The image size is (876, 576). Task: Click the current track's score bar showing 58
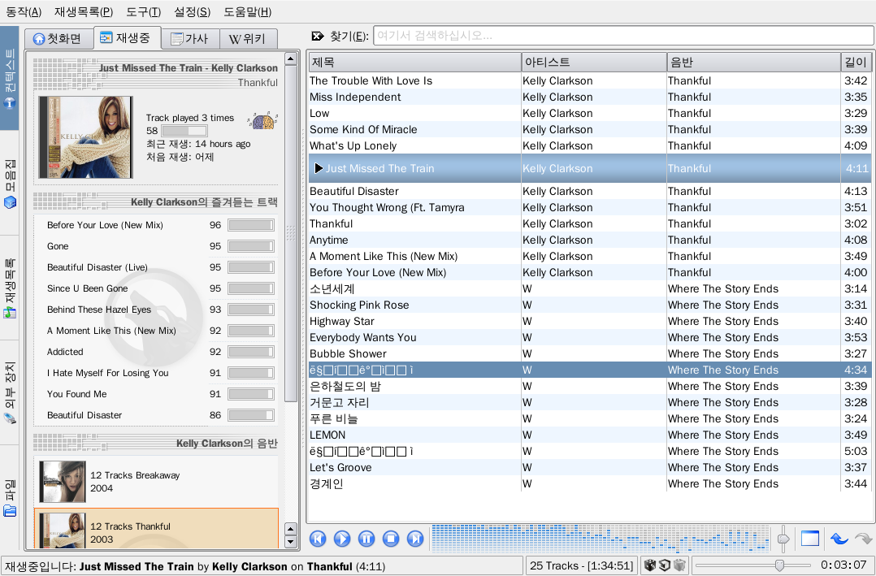184,131
